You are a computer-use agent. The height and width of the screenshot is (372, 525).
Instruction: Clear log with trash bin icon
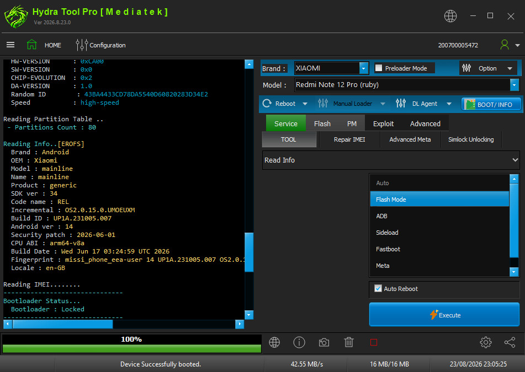click(x=349, y=342)
